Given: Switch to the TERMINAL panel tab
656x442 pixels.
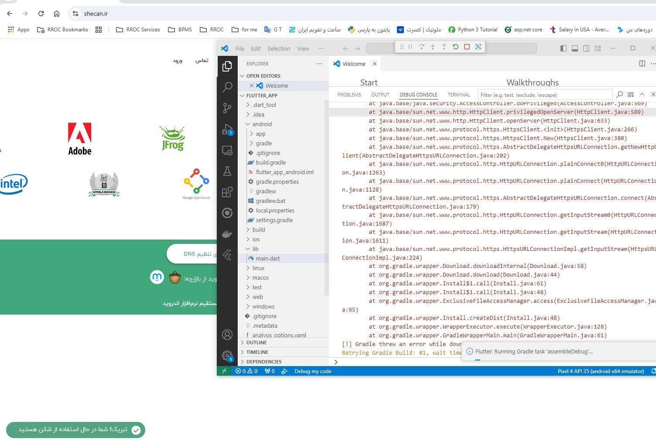Looking at the screenshot, I should (x=459, y=95).
